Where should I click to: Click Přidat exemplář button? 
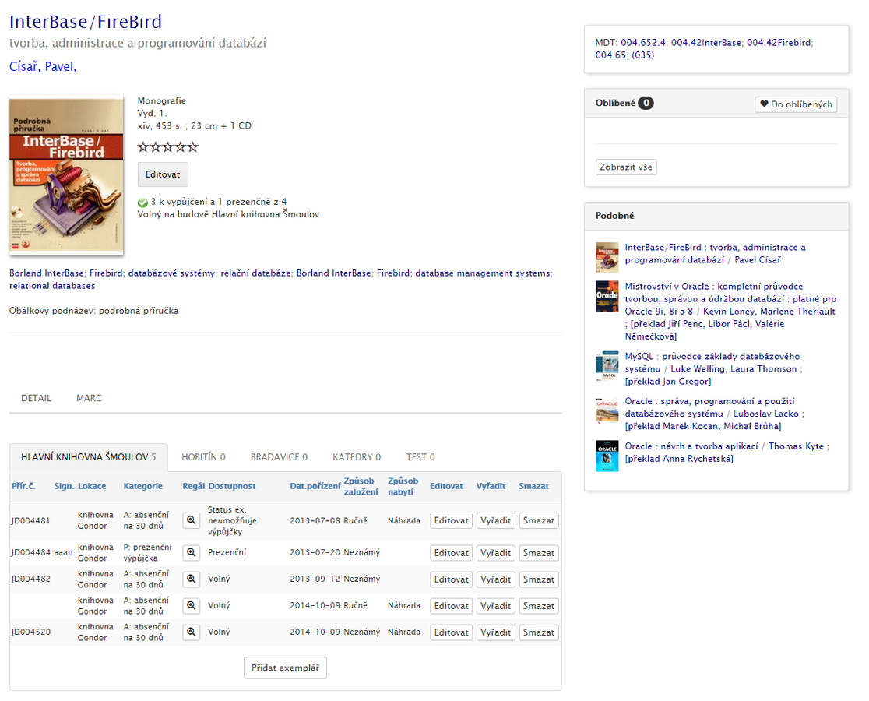click(285, 668)
